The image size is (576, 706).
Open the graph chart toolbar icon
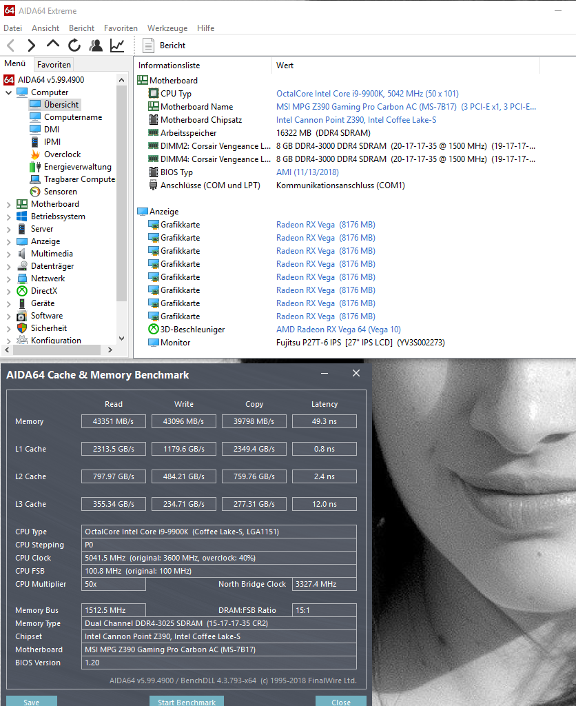(x=117, y=46)
